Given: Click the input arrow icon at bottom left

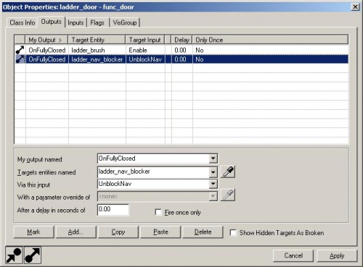Looking at the screenshot, I should click(x=14, y=255).
